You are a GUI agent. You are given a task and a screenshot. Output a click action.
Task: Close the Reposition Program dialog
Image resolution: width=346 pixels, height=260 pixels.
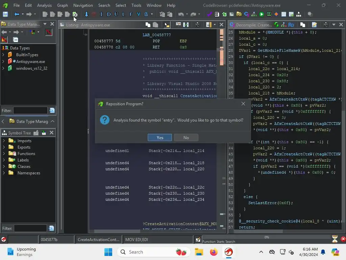tap(243, 104)
